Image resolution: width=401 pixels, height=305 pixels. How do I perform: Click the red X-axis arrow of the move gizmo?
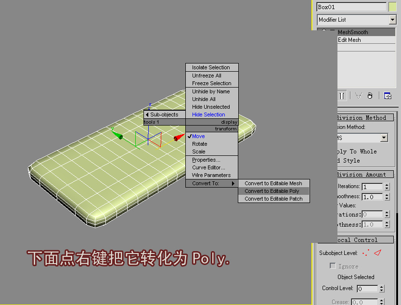pos(179,137)
